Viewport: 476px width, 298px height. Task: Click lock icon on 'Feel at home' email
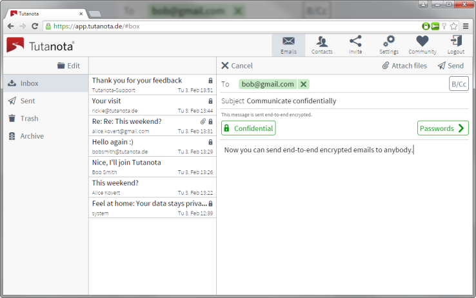pyautogui.click(x=210, y=204)
